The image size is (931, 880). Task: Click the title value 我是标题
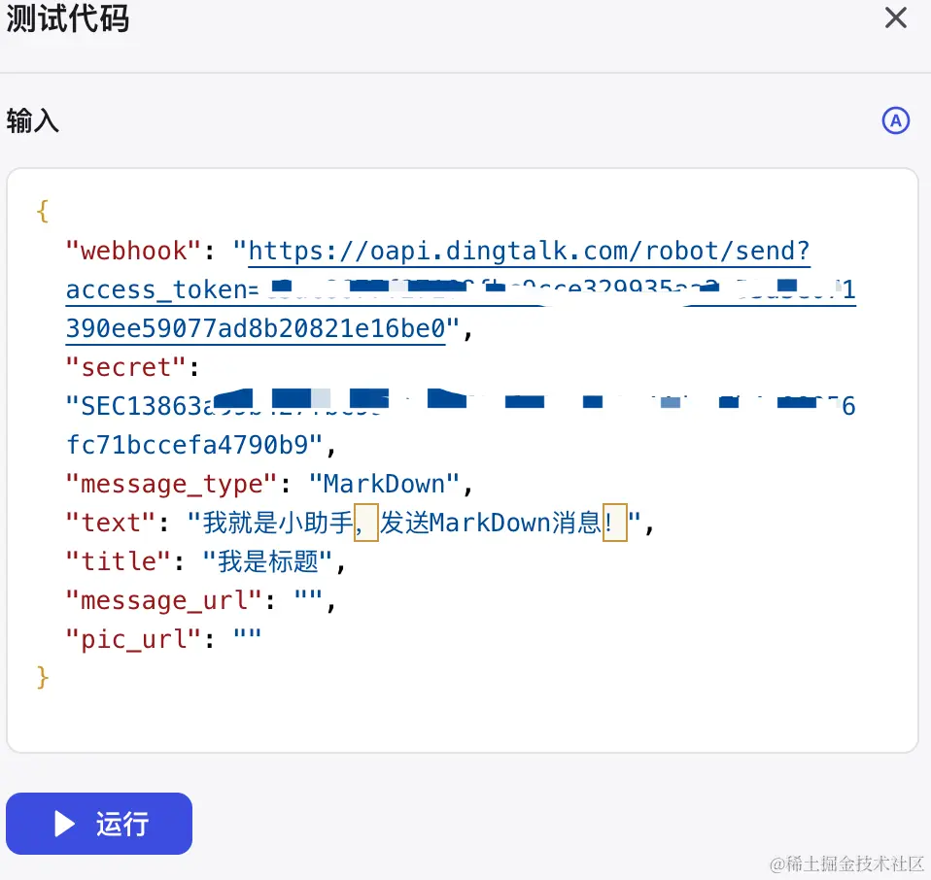click(268, 561)
